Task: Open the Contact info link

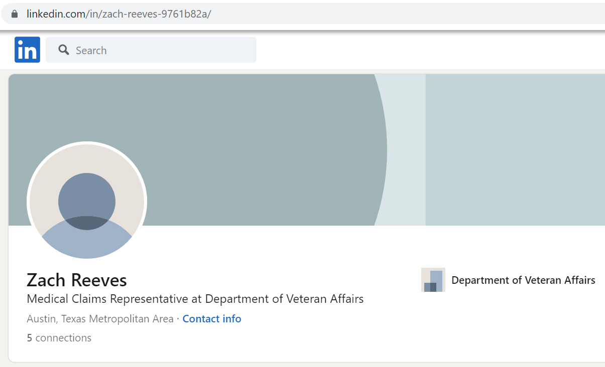Action: 211,319
